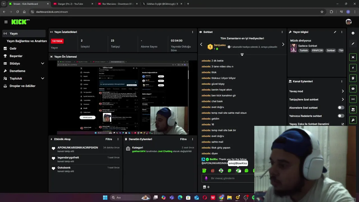359x202 pixels.
Task: Click the KICK logo
Action: (x=20, y=22)
